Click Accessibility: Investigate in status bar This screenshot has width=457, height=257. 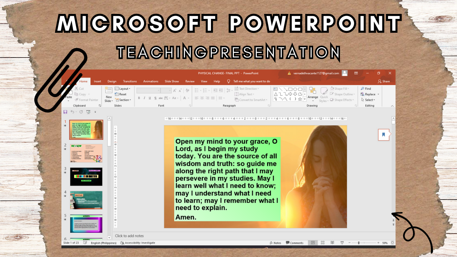click(x=137, y=243)
